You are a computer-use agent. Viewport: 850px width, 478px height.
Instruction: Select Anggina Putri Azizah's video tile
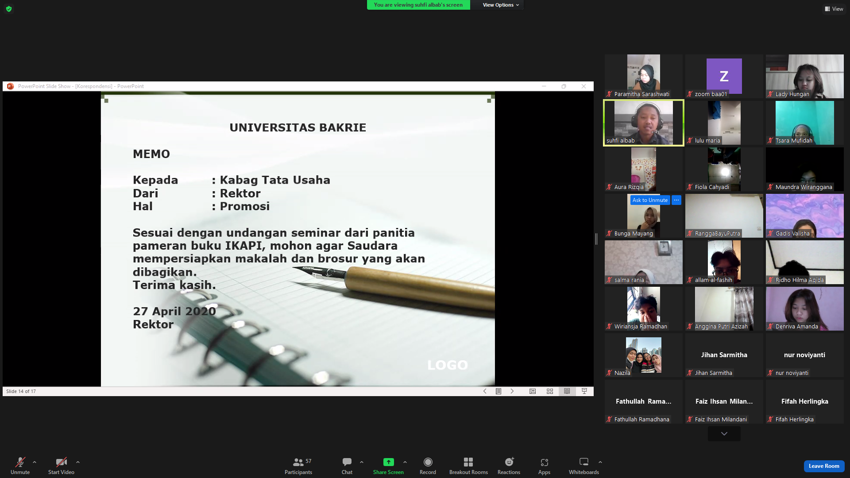tap(724, 308)
